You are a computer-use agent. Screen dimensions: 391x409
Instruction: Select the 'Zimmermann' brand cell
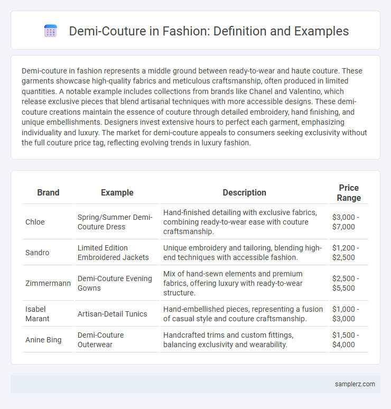(48, 283)
